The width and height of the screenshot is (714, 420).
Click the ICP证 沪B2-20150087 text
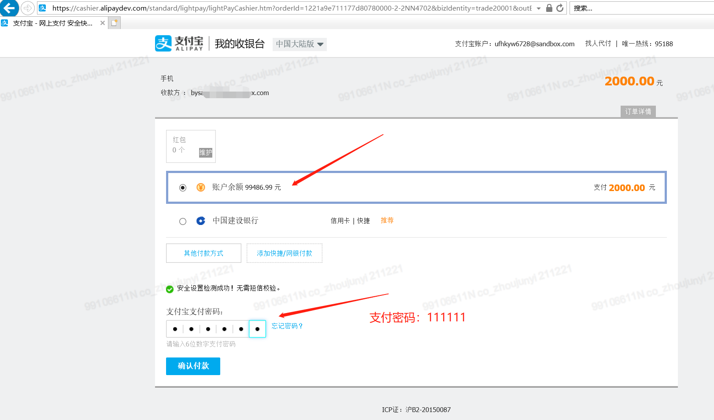tap(416, 409)
